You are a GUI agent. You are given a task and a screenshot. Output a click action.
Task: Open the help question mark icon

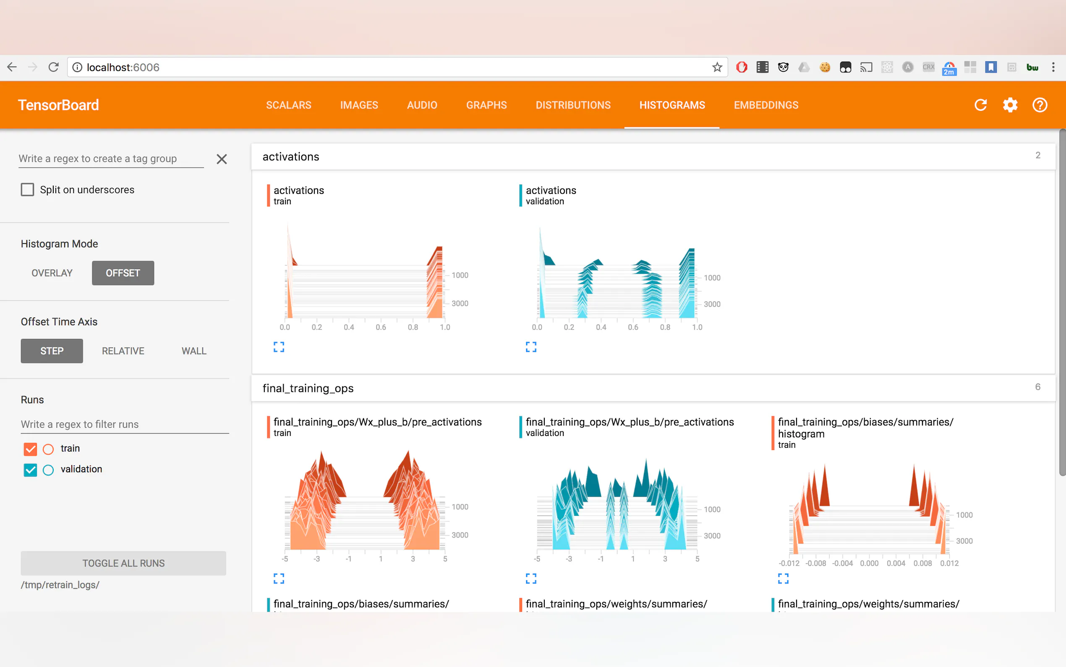tap(1040, 105)
